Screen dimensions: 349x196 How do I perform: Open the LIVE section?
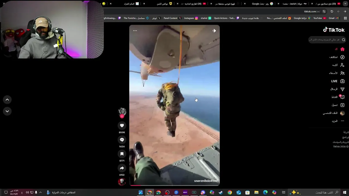(x=338, y=81)
